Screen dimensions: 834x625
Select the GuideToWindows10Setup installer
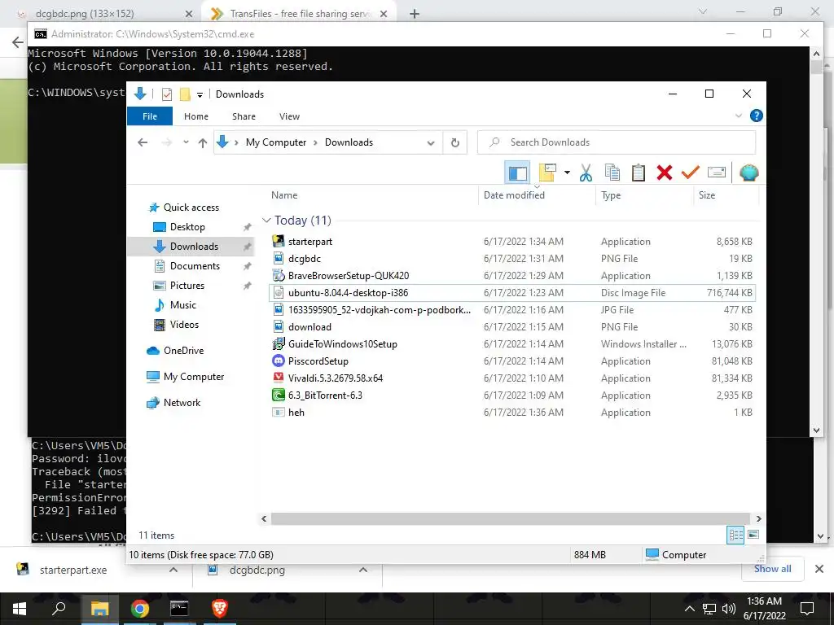(511, 344)
